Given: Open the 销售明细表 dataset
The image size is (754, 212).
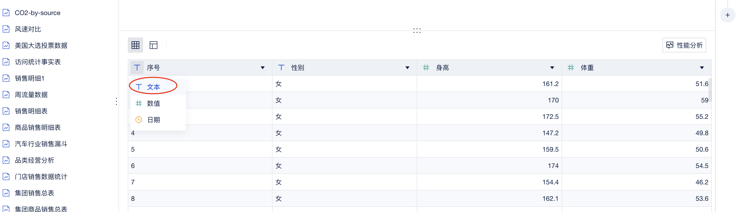Looking at the screenshot, I should click(x=31, y=111).
